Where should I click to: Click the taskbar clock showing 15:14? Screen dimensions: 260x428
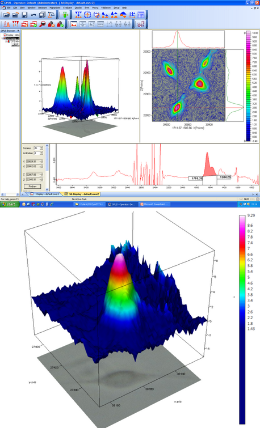click(x=254, y=204)
